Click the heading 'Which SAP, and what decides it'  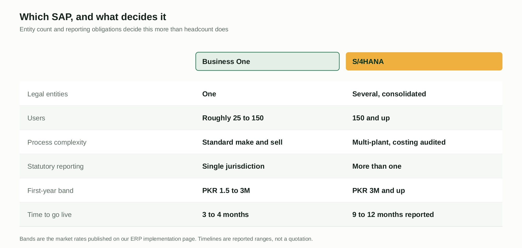tap(93, 17)
